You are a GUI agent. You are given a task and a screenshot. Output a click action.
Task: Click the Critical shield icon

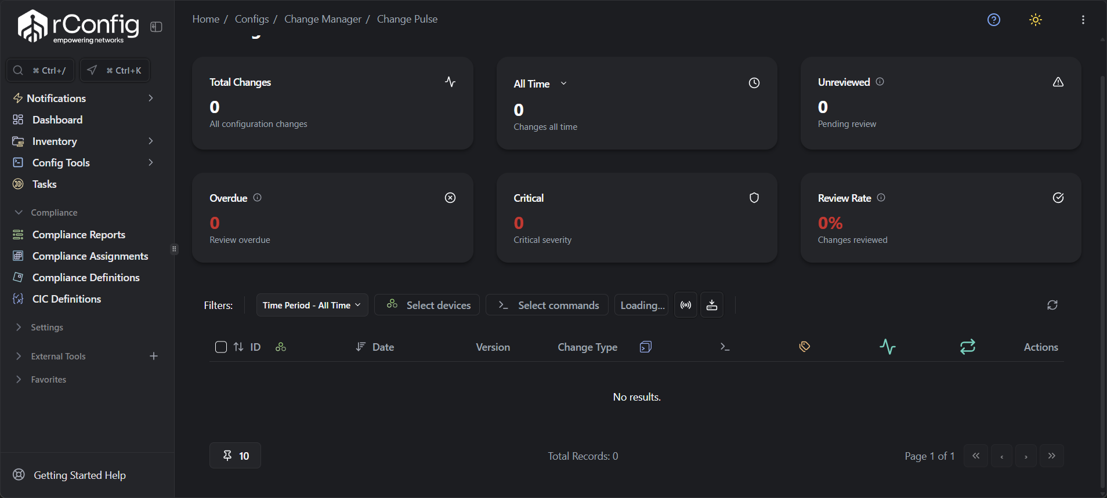coord(754,198)
